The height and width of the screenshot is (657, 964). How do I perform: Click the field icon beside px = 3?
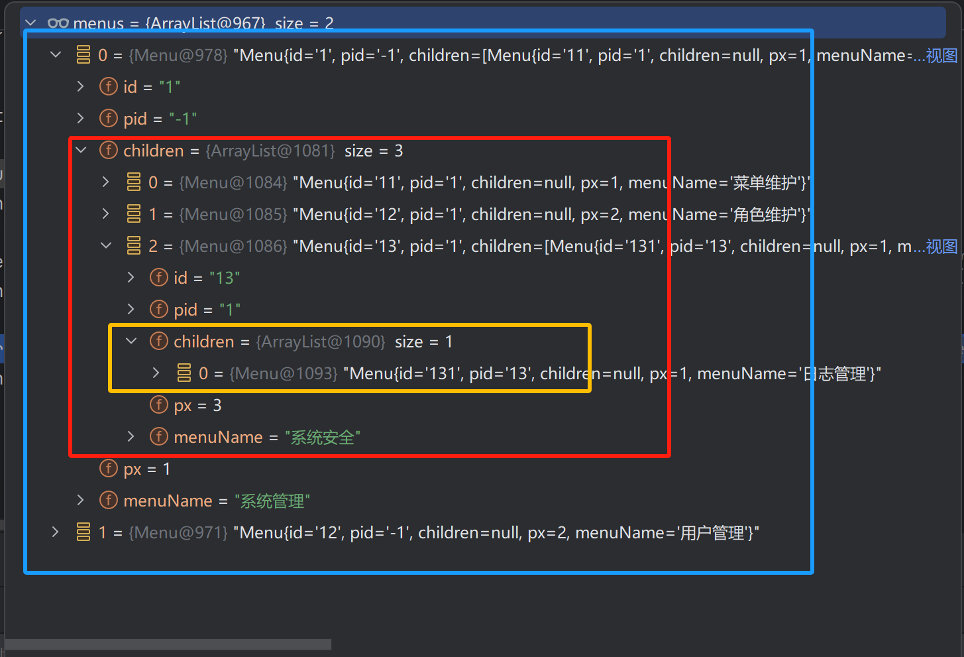pyautogui.click(x=159, y=405)
